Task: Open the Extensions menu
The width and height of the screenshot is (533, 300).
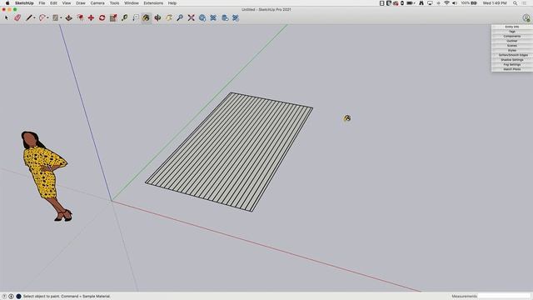Action: tap(153, 3)
